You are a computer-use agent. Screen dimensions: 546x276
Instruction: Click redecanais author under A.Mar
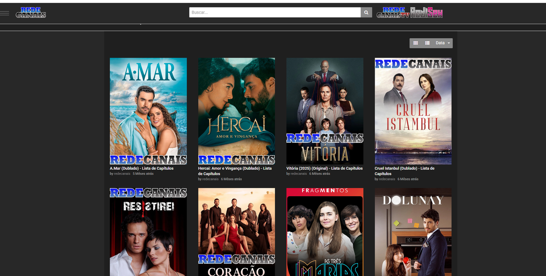click(x=122, y=174)
